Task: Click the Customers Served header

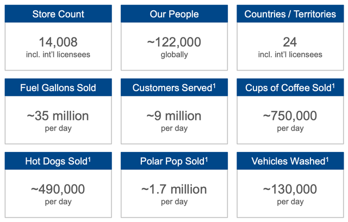Action: coord(174,87)
